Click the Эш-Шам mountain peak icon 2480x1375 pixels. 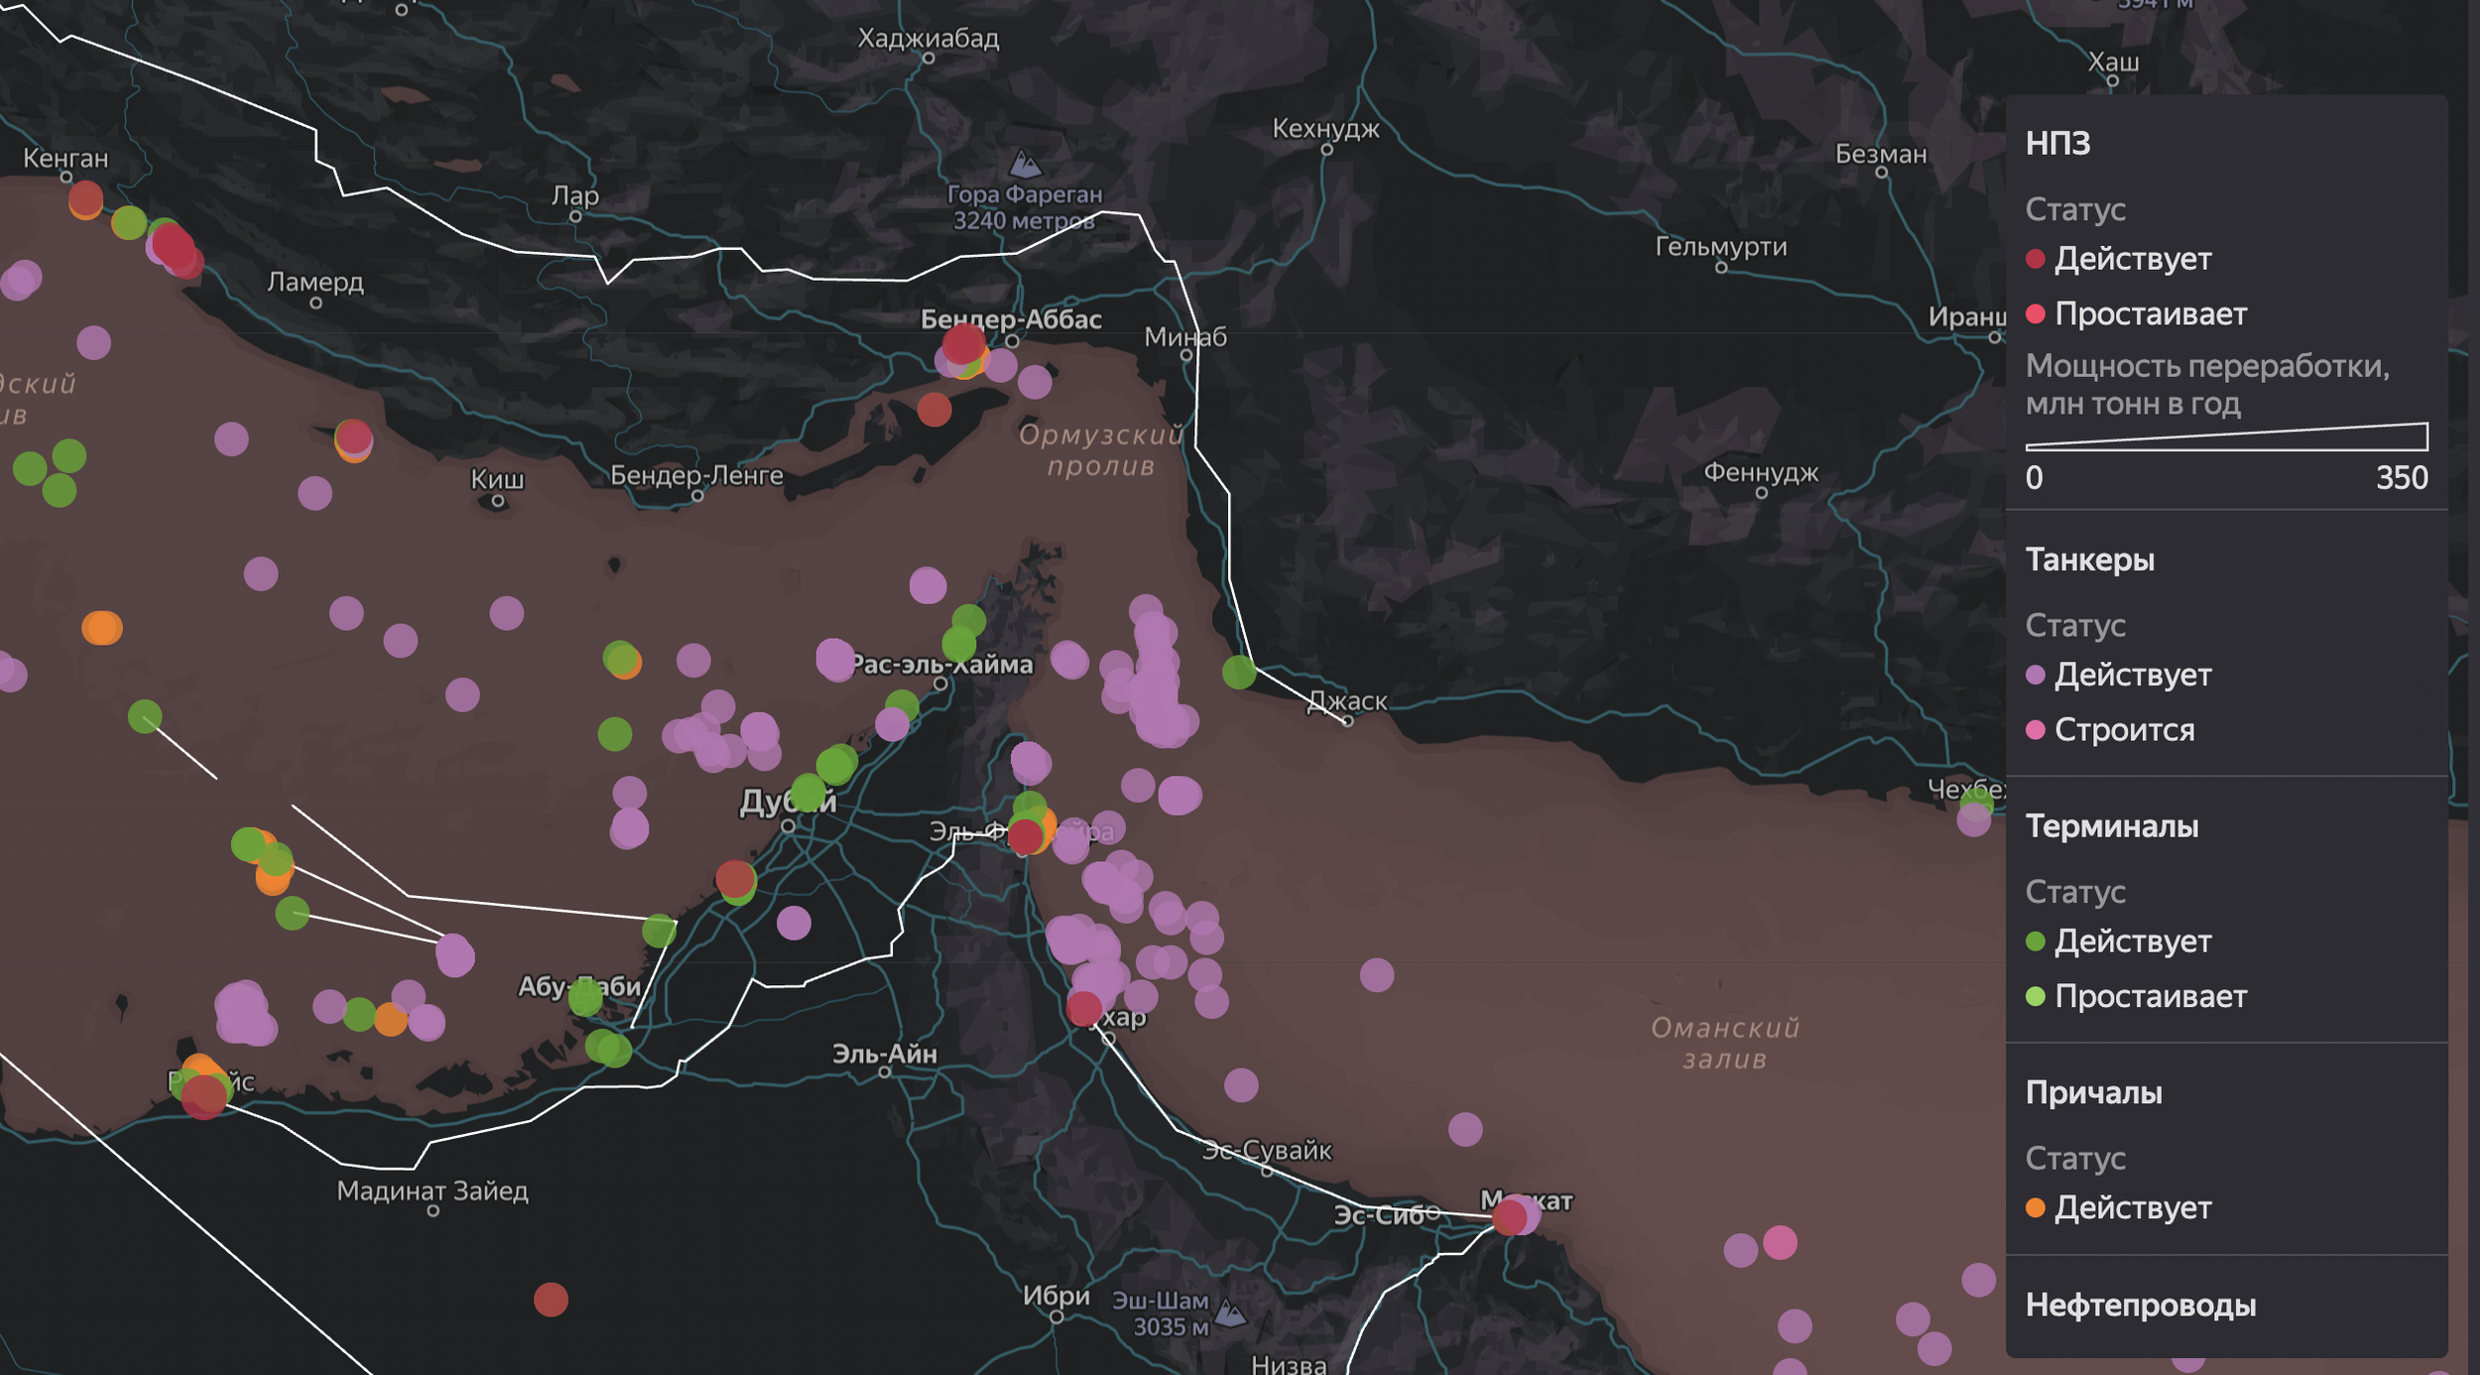point(1230,1313)
